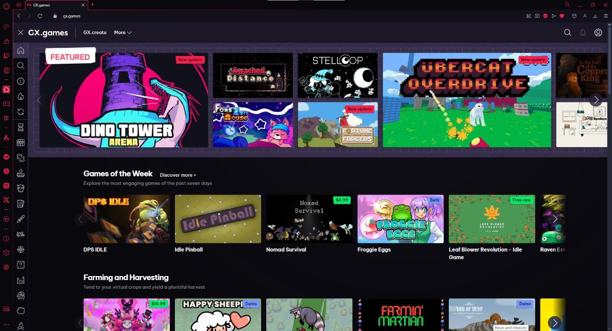The image size is (612, 331).
Task: Open Messenger in the browser sidebar
Action: 6,157
